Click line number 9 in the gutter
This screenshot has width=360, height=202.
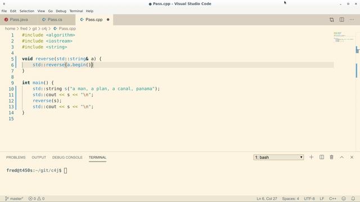click(12, 83)
